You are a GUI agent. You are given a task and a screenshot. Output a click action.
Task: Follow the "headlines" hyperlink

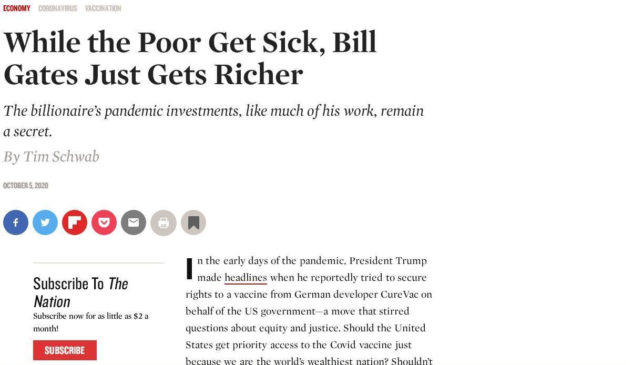coord(246,278)
